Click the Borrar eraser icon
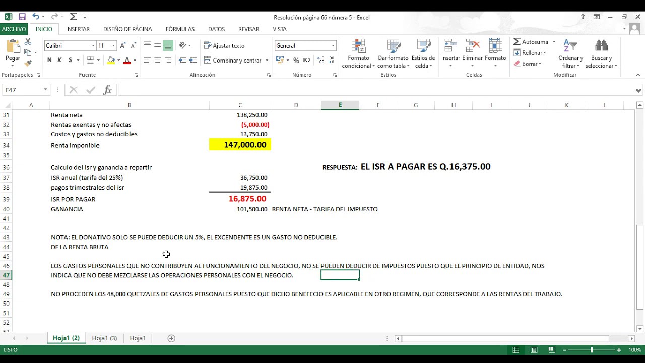Screen dimensions: 645x363 517,64
